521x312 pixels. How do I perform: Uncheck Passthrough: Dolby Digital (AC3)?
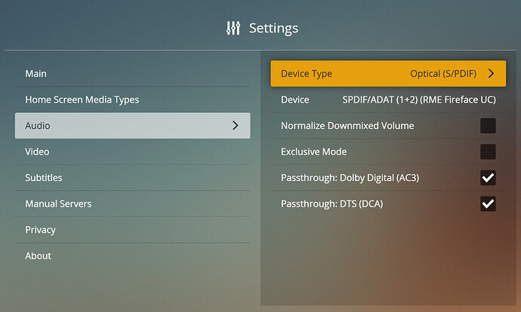tap(488, 178)
